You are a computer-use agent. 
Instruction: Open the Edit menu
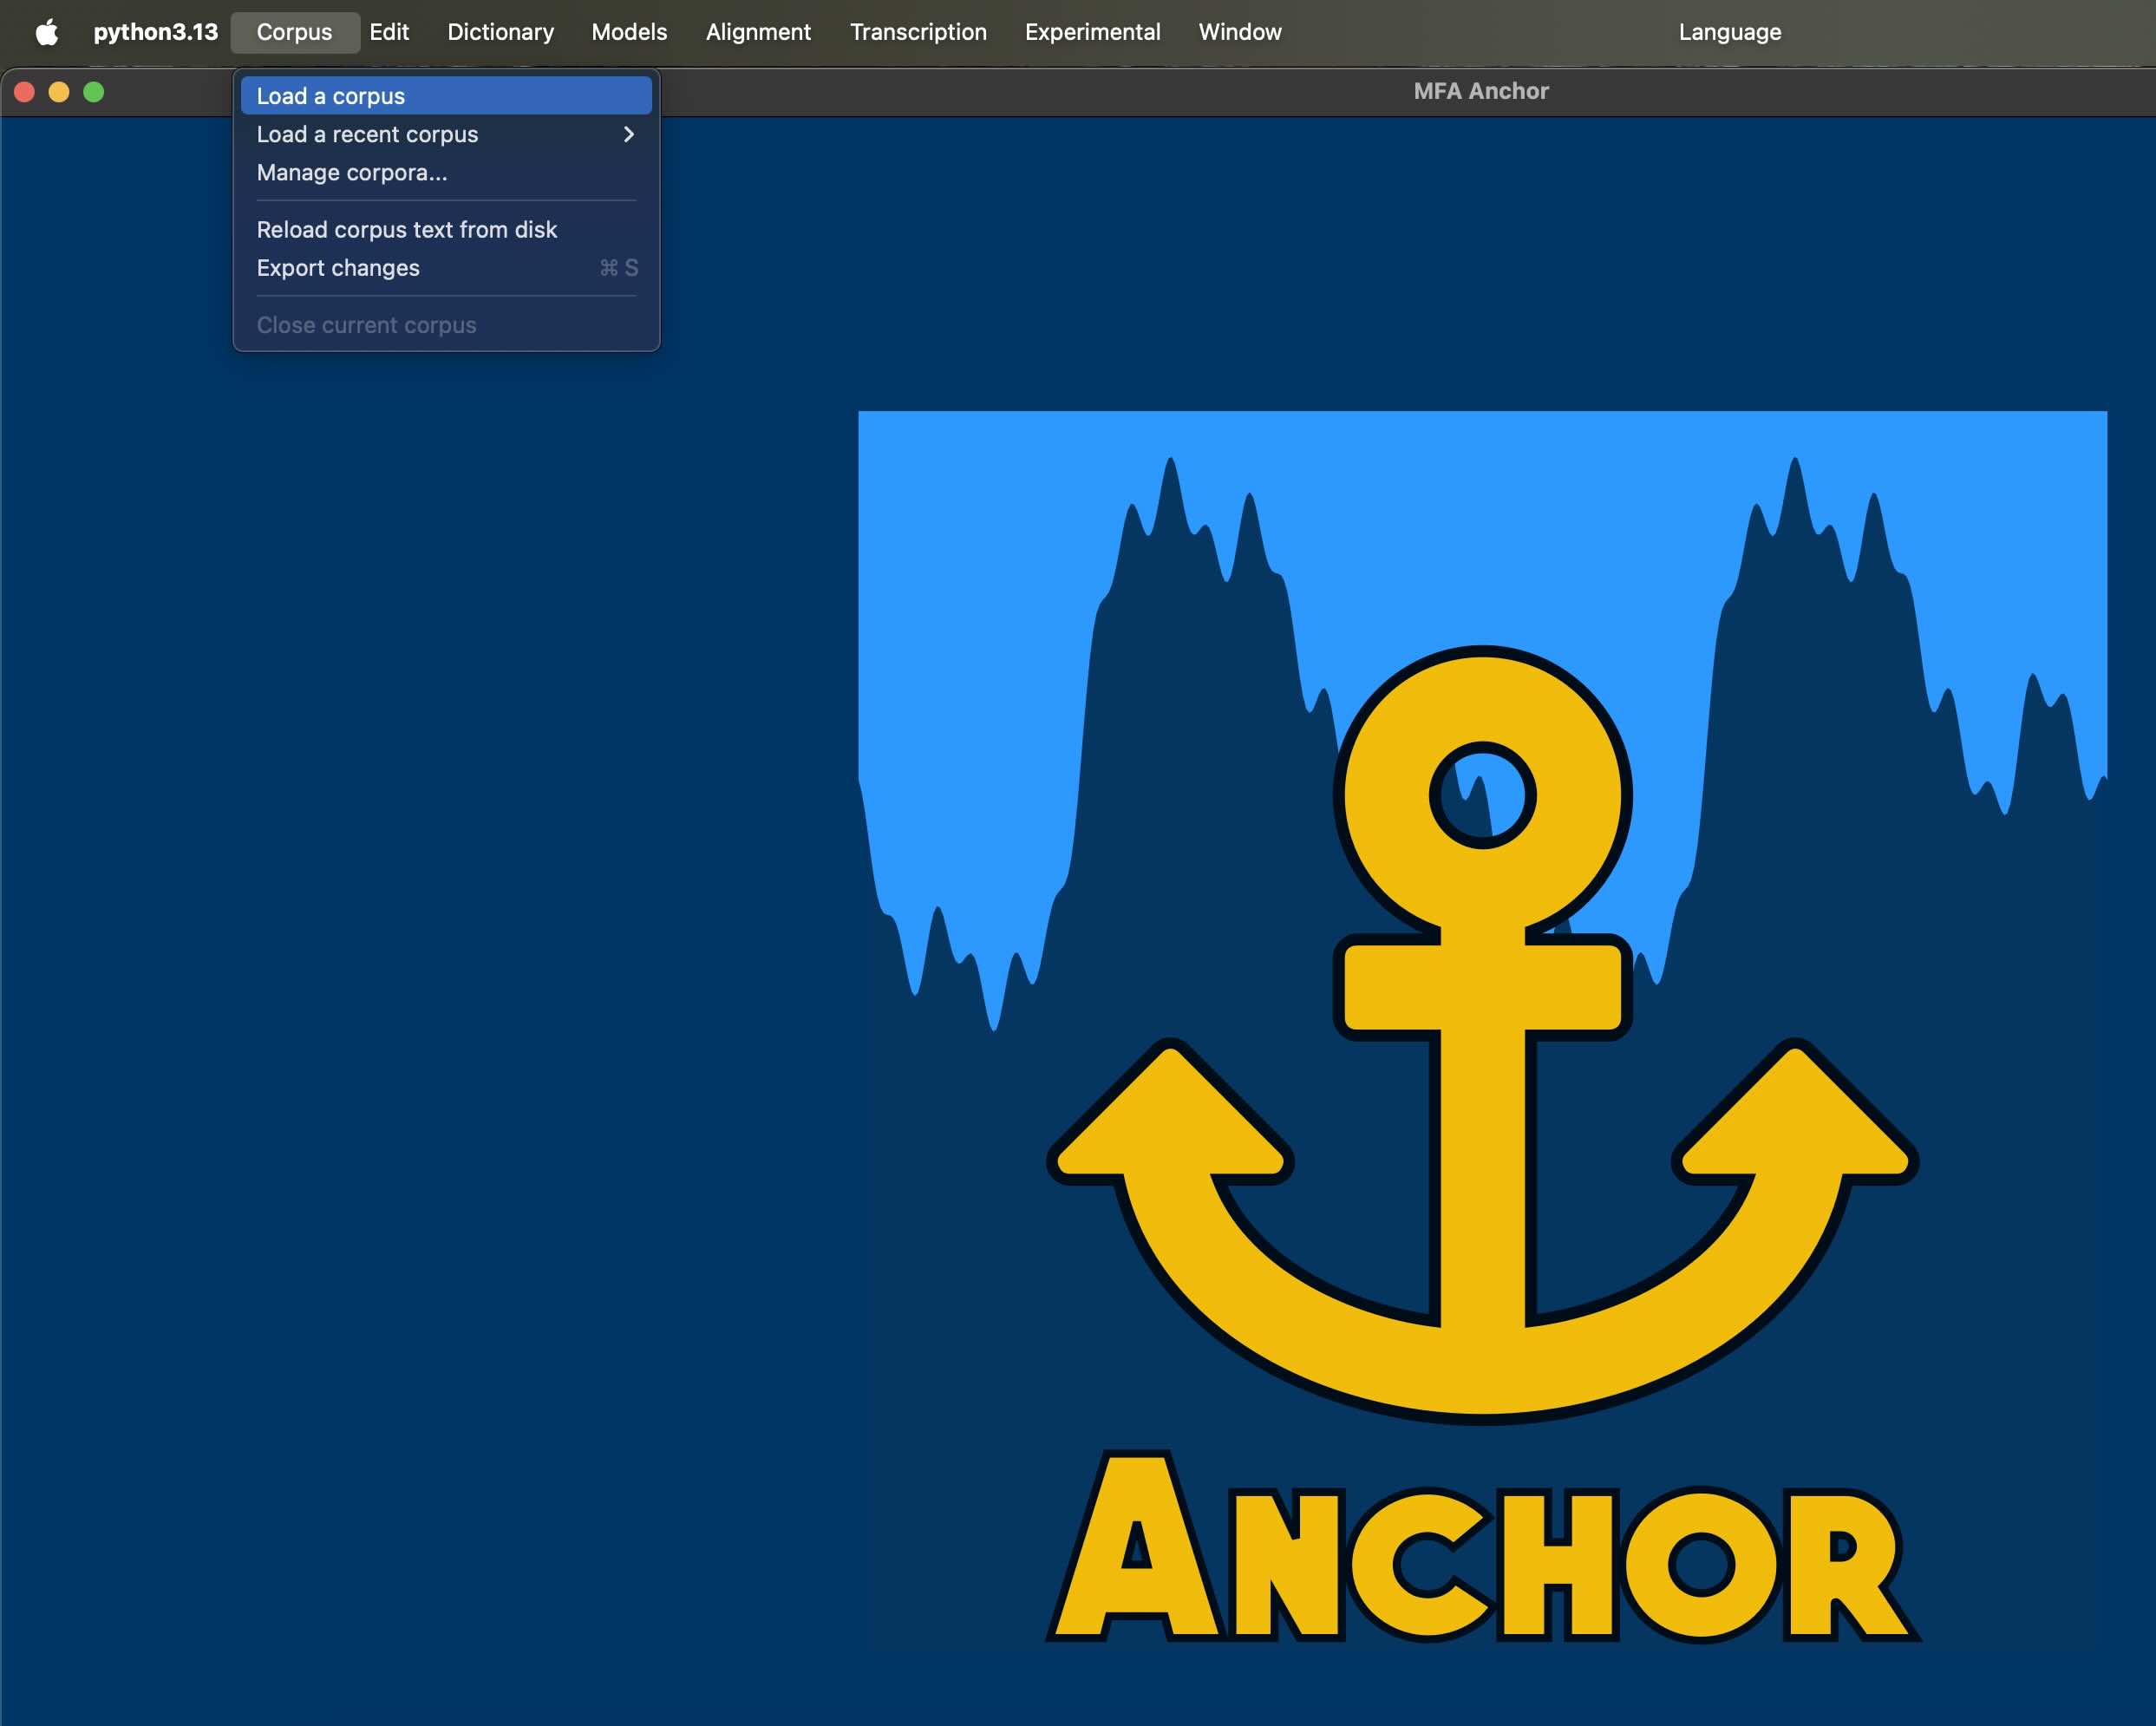coord(389,32)
